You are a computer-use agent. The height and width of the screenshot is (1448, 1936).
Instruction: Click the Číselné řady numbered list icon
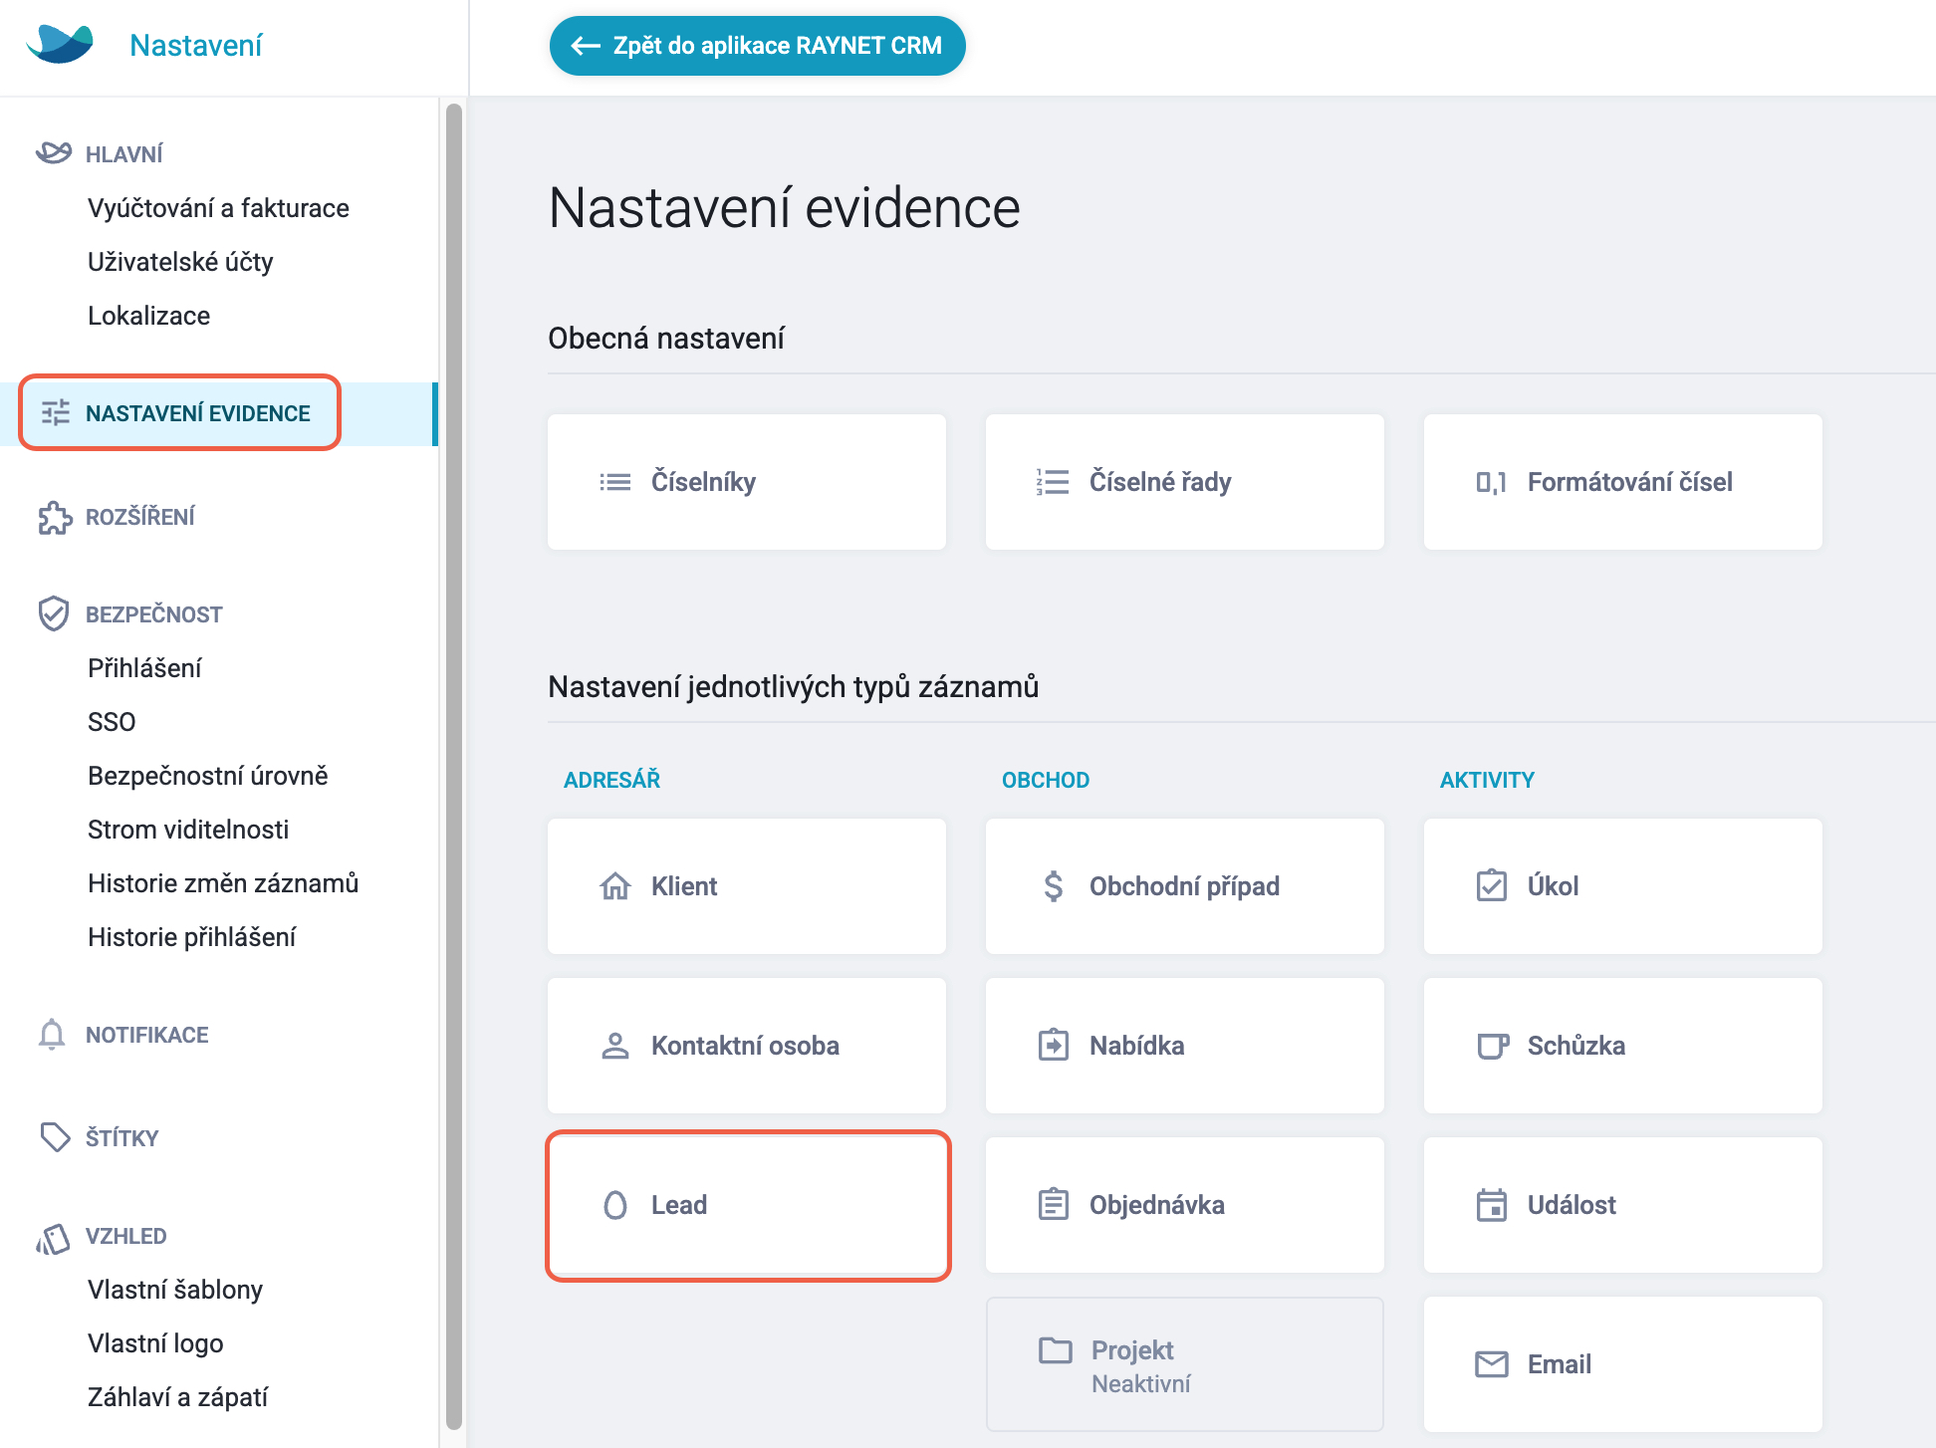[1053, 482]
